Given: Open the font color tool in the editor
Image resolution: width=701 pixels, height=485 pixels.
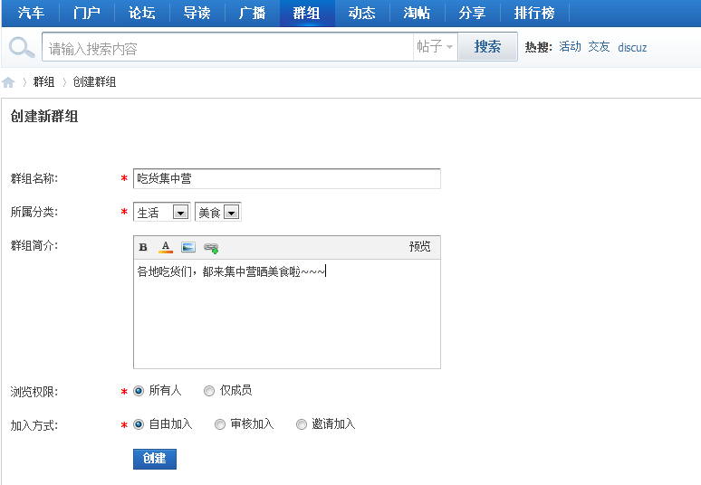Looking at the screenshot, I should pyautogui.click(x=166, y=247).
